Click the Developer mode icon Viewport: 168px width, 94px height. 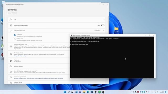(11, 54)
